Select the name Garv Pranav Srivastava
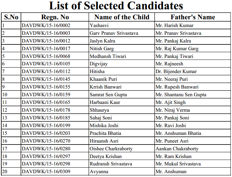232x177 pixels. (x=114, y=33)
